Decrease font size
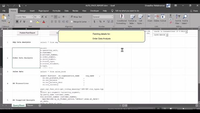Viewport: 200px width, 113px height. click(46, 17)
